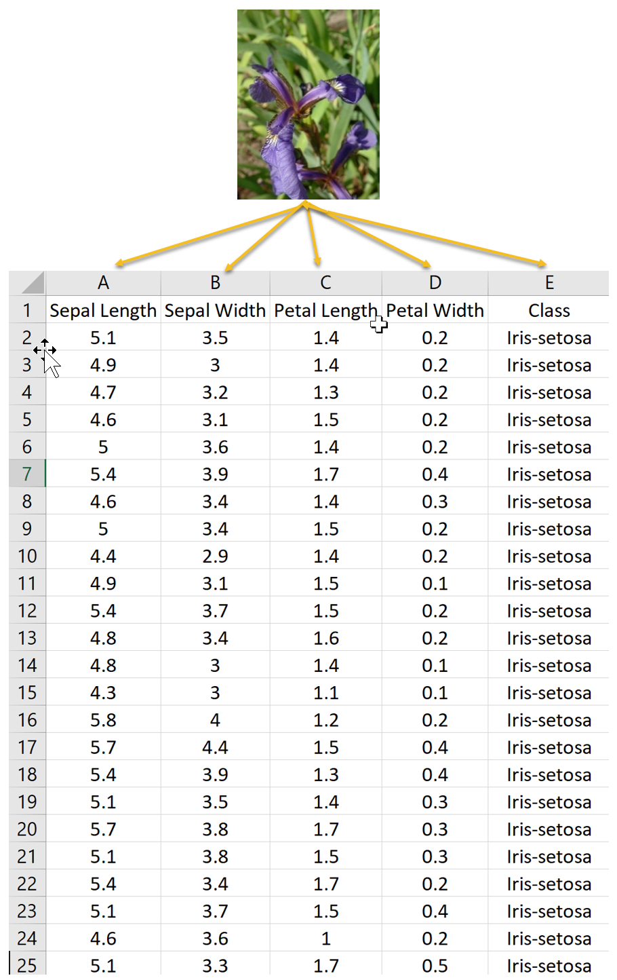Select column D header
This screenshot has height=980, width=617.
point(435,283)
